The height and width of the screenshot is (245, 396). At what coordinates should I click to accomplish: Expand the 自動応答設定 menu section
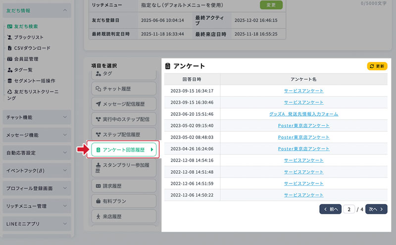click(65, 153)
